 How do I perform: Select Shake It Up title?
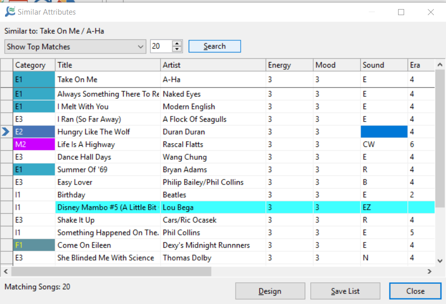tap(108, 220)
